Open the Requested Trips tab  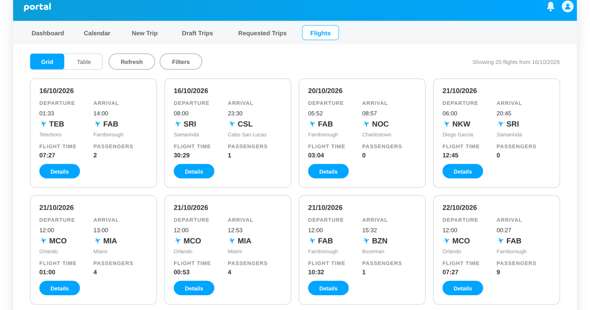tap(262, 33)
